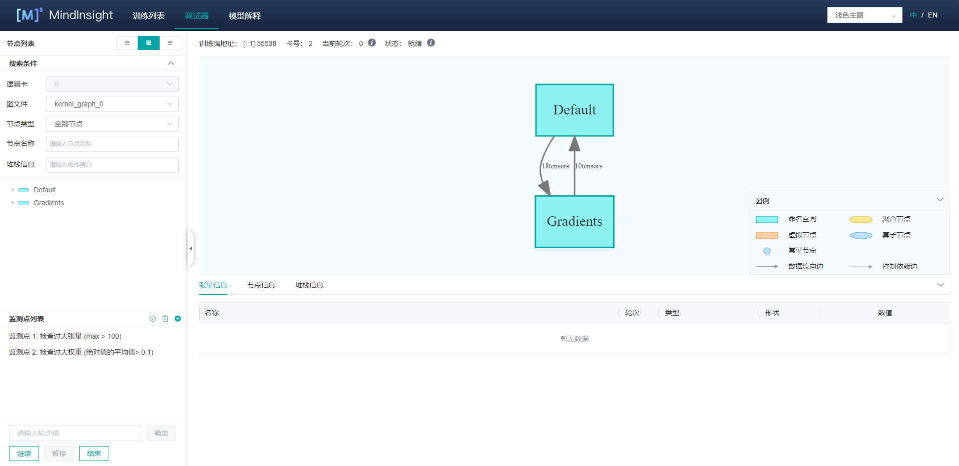
Task: Select the grid view toggle for node list
Action: (149, 43)
